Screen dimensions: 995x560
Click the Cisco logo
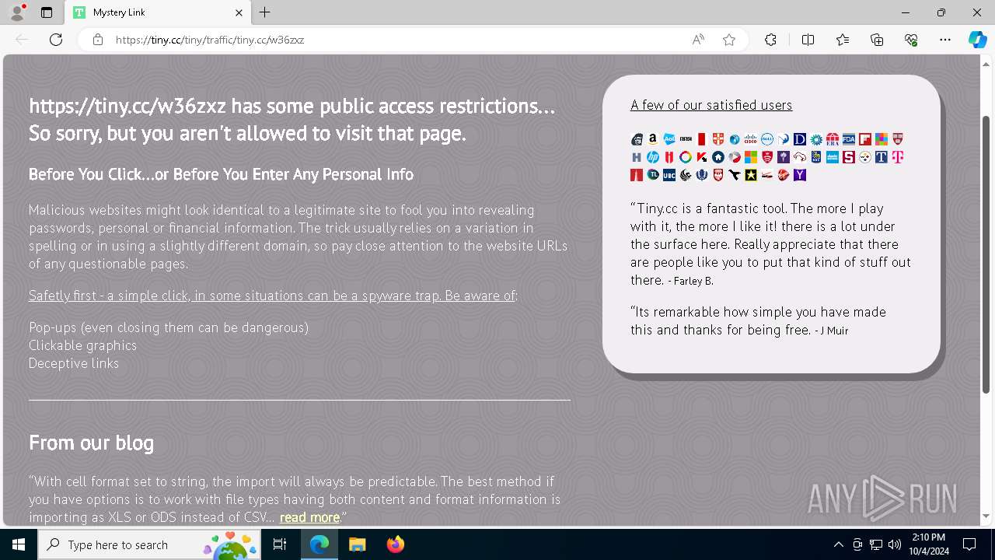coord(750,139)
